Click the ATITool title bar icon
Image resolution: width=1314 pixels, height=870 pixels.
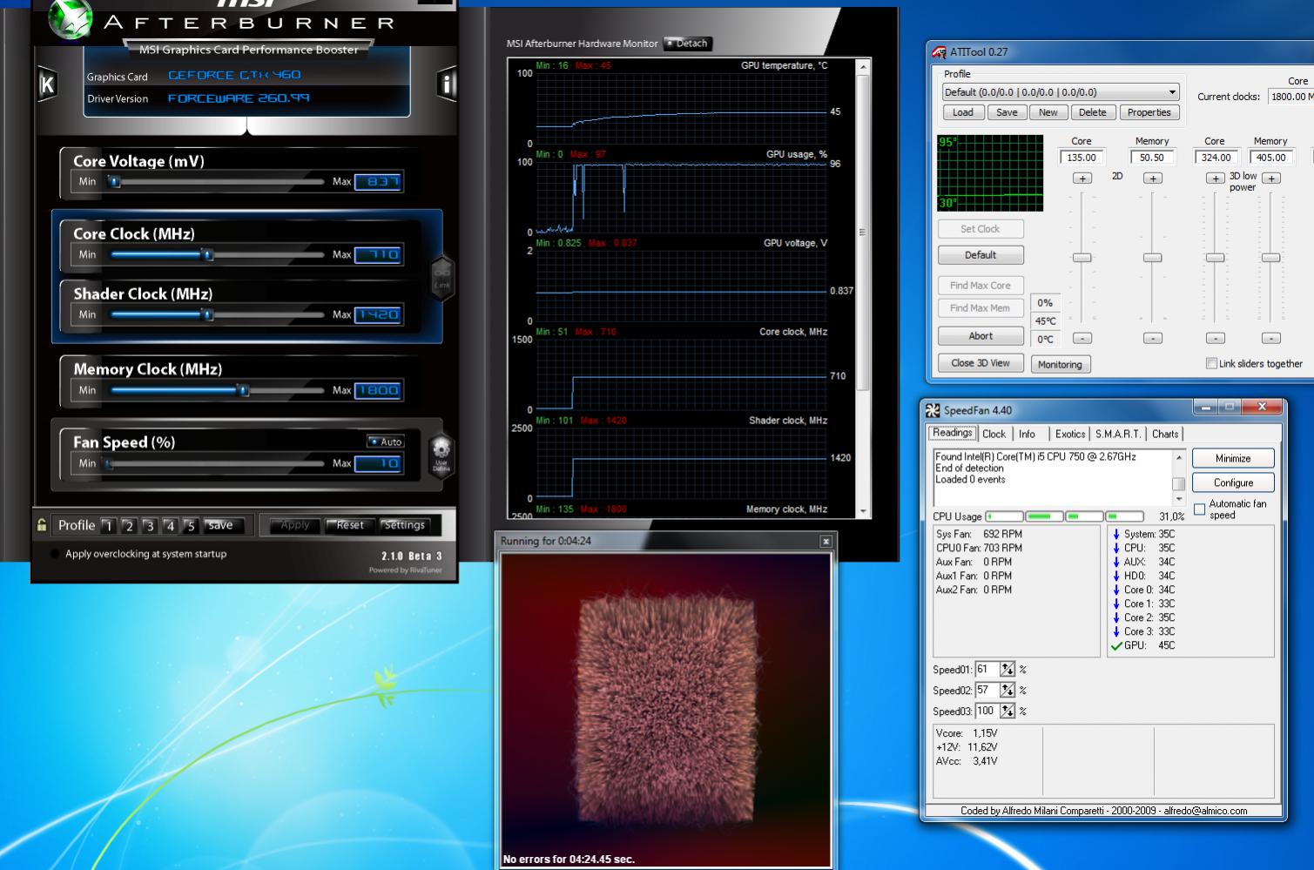pyautogui.click(x=939, y=52)
